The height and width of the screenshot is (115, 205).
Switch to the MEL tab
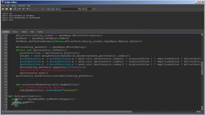click(x=32, y=32)
